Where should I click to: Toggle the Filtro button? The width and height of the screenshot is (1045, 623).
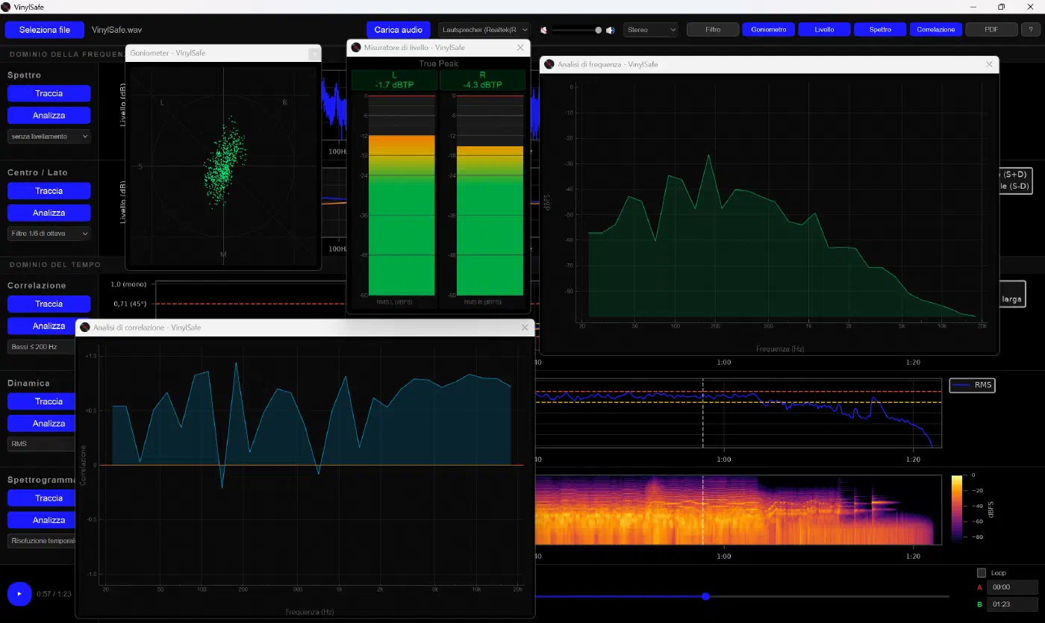pyautogui.click(x=713, y=30)
